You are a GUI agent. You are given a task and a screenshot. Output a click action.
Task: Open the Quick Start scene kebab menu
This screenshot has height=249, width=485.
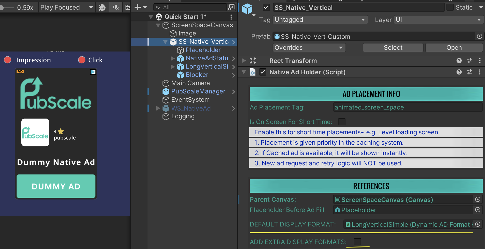click(231, 17)
